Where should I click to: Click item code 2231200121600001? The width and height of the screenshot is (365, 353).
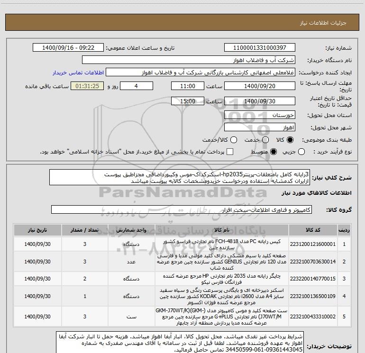click(313, 244)
